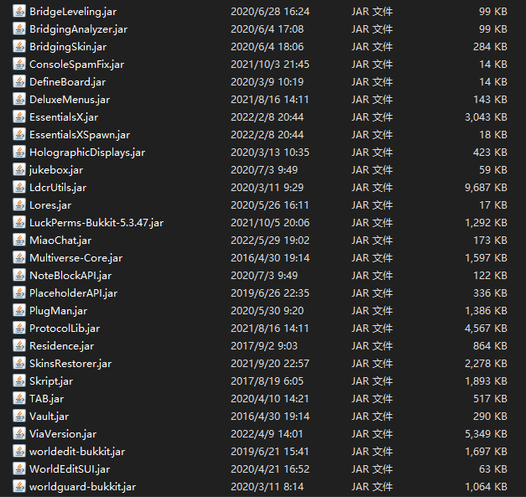Click the JAR icon beside DeluxeMenus.jar
Image resolution: width=526 pixels, height=497 pixels.
coord(19,99)
